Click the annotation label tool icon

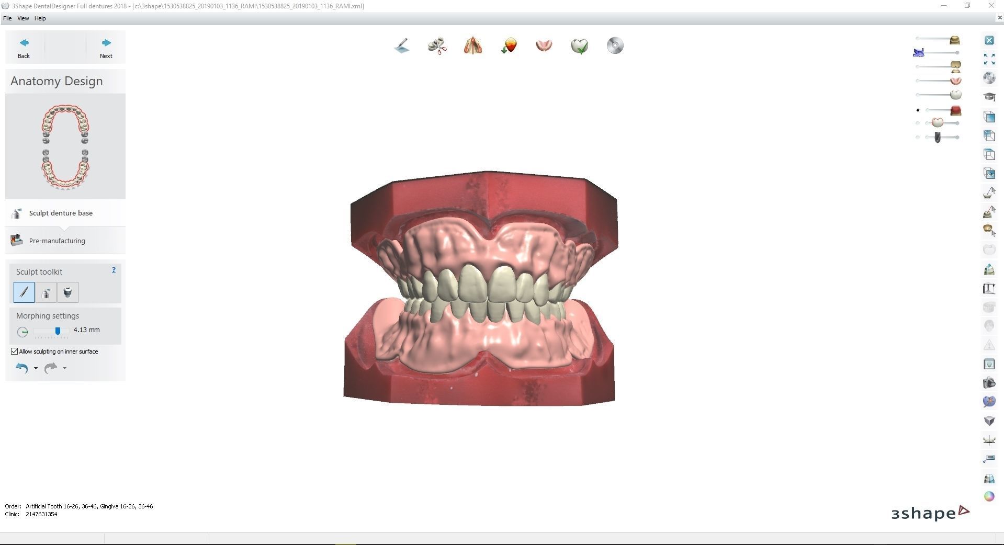(x=989, y=459)
